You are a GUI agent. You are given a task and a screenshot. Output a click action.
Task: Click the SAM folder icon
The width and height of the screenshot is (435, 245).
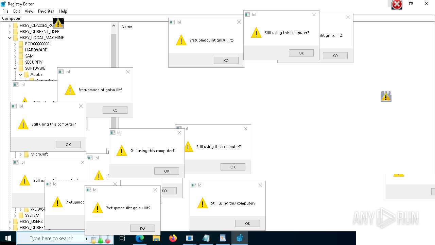click(x=21, y=56)
